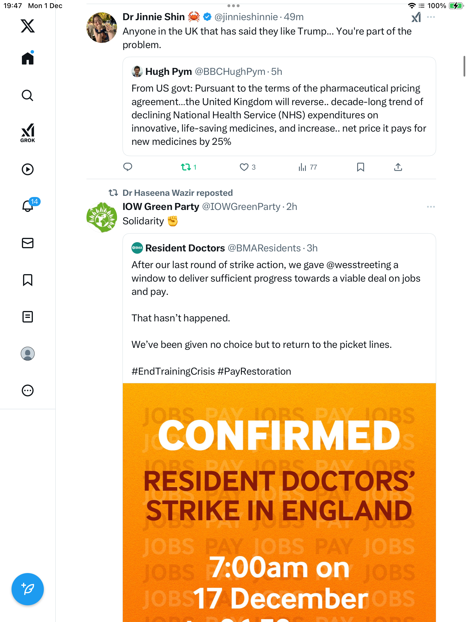The width and height of the screenshot is (467, 622).
Task: Open the video play tab
Action: [x=28, y=169]
